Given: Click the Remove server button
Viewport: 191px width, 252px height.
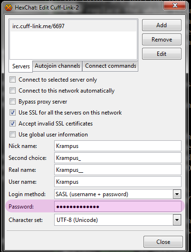Looking at the screenshot, I should (162, 39).
